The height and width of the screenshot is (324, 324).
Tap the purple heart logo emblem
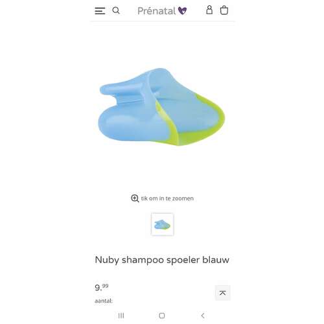(x=182, y=10)
